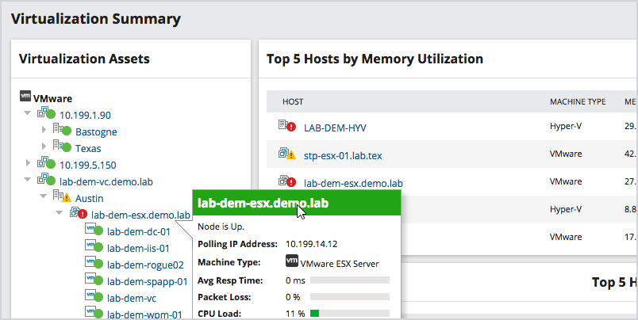Open lab-dem-vc.demo.lab in assets tree

pyautogui.click(x=106, y=182)
